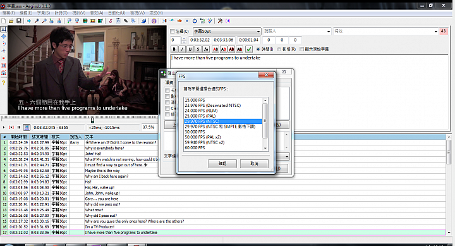Open the effect combo box dropdown

(x=436, y=32)
